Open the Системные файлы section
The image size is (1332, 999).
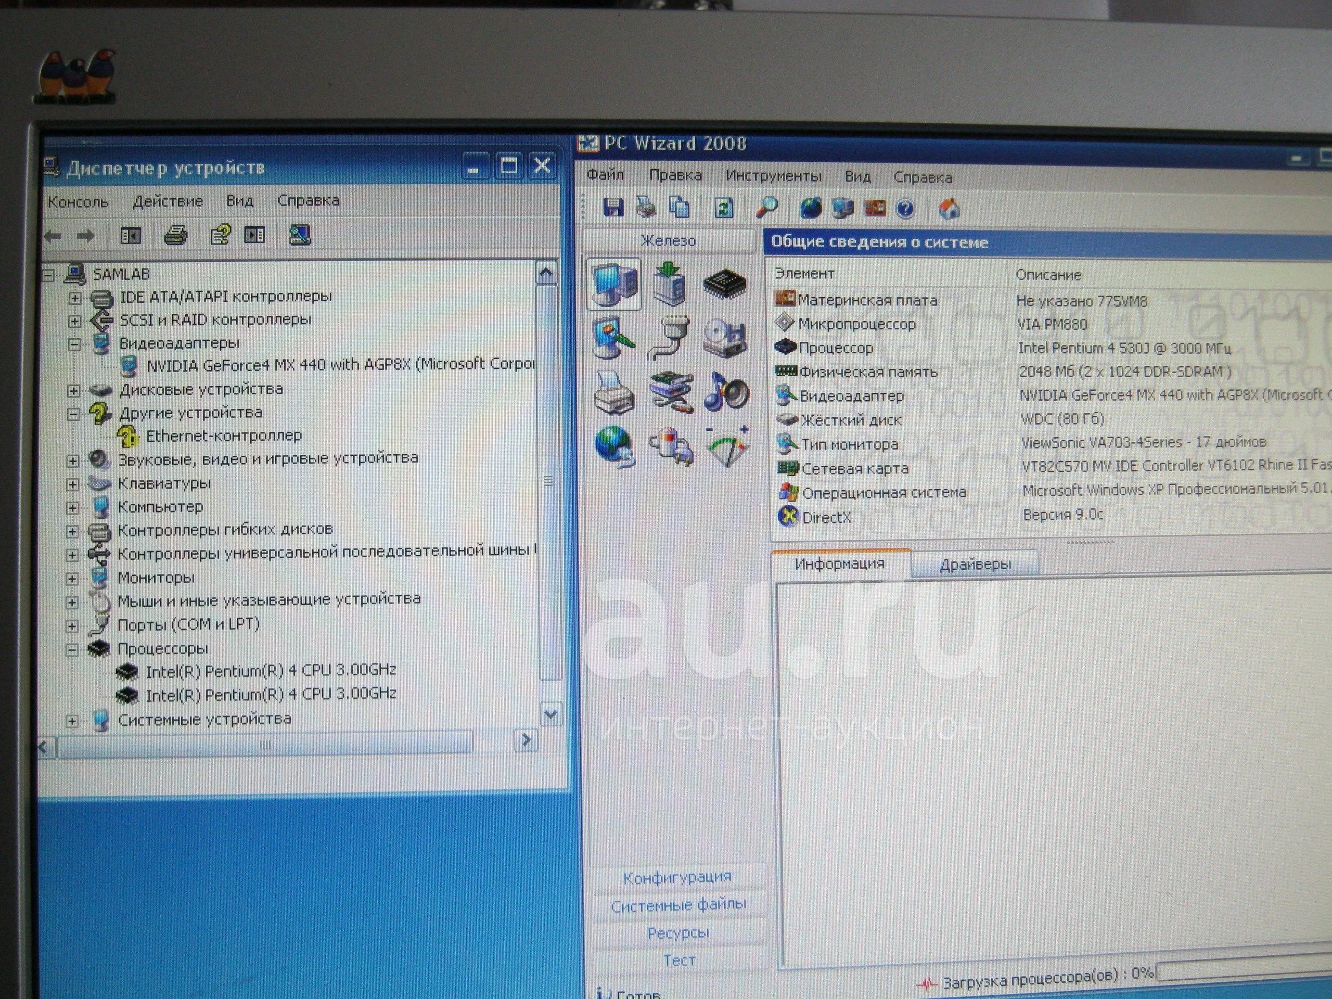point(678,904)
